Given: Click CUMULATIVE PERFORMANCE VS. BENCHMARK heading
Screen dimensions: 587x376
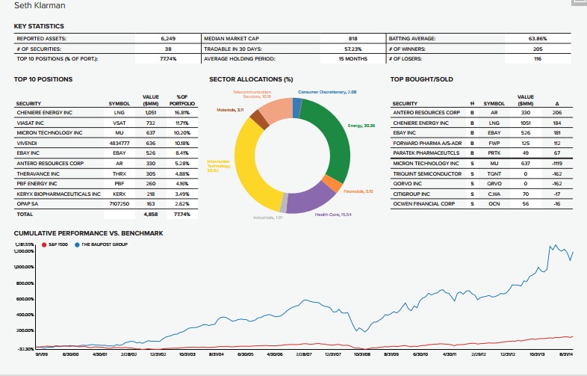Looking at the screenshot, I should (x=89, y=233).
